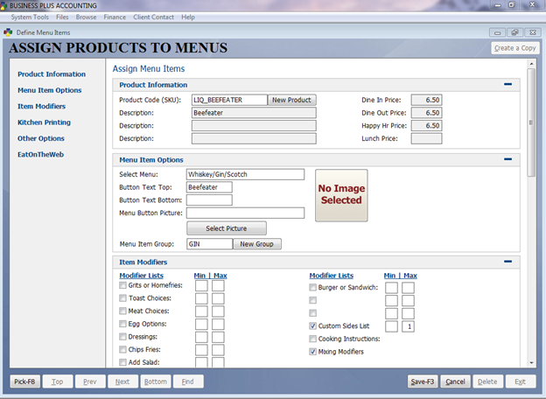Viewport: 546px width, 399px height.
Task: Check the Meat Choices checkbox
Action: pos(122,311)
